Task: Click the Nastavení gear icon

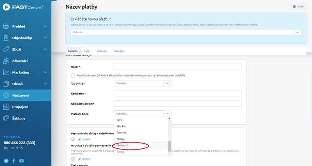Action: pos(6,95)
